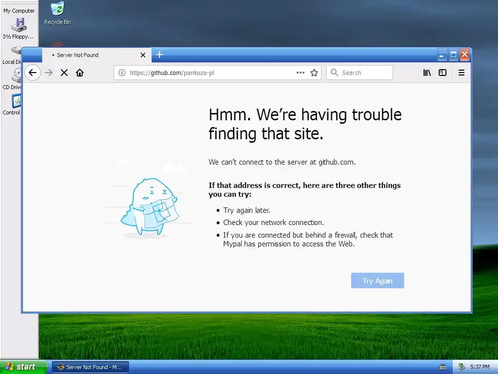This screenshot has height=374, width=498.
Task: Click the forward navigation arrow
Action: (x=49, y=73)
